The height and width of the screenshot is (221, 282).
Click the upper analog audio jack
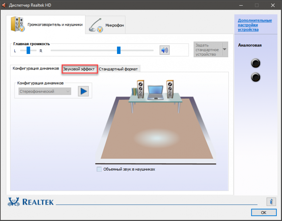tap(256, 63)
